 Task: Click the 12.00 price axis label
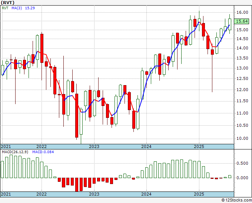[x=242, y=90]
